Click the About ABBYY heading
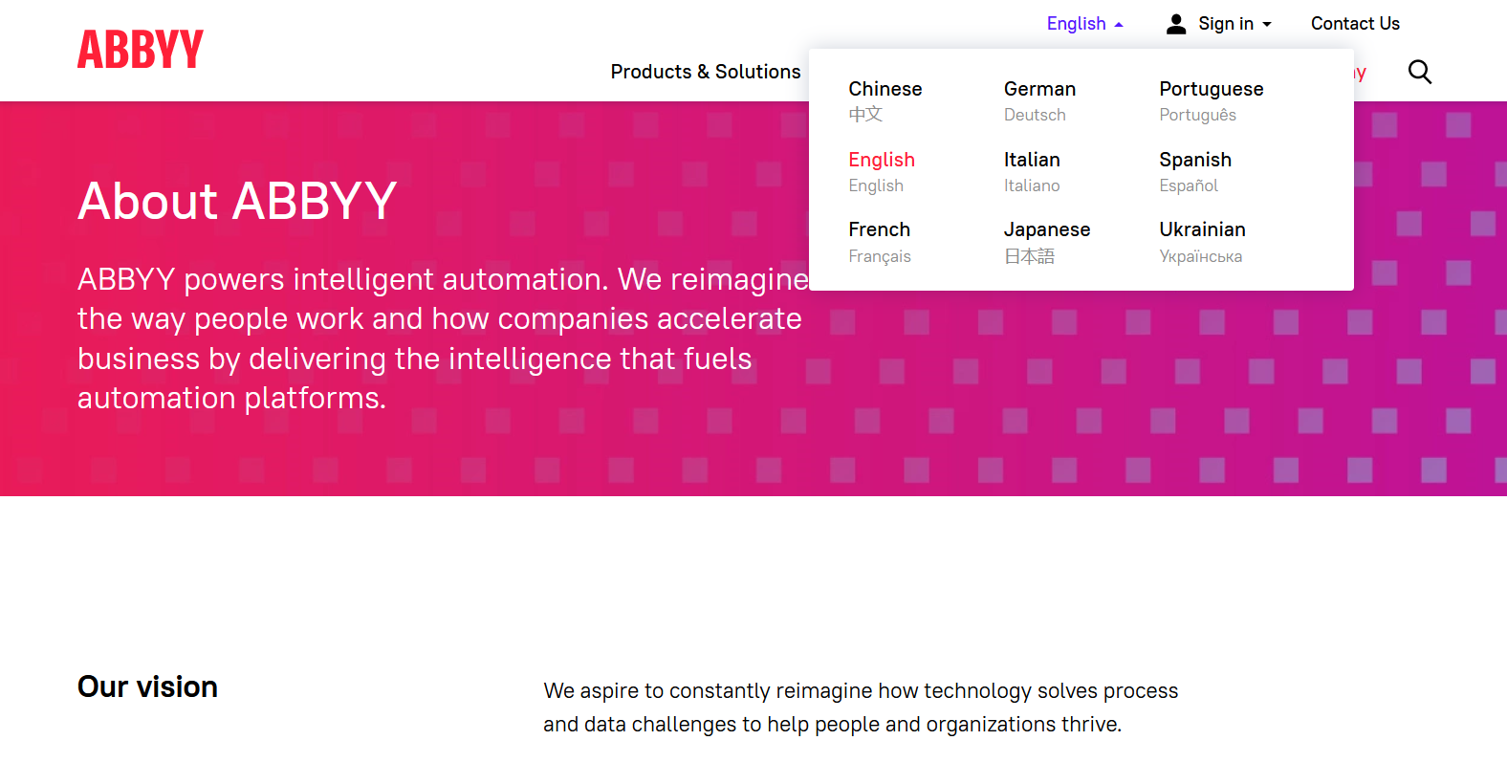 (x=237, y=201)
